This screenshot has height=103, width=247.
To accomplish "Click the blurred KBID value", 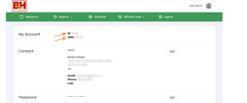I will click(x=79, y=37).
